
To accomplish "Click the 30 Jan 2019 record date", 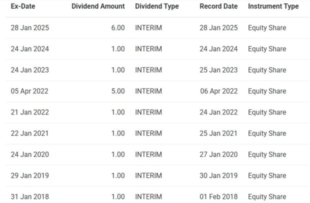I will click(218, 175).
